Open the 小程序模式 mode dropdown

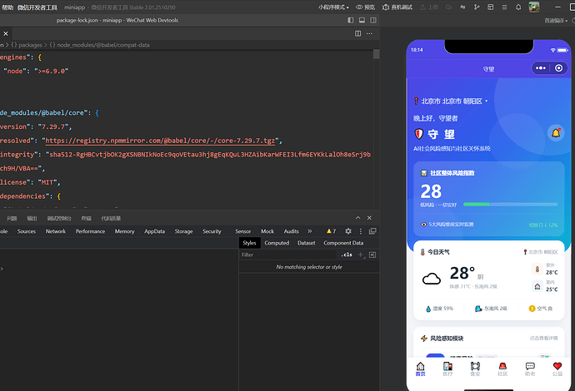(x=333, y=7)
